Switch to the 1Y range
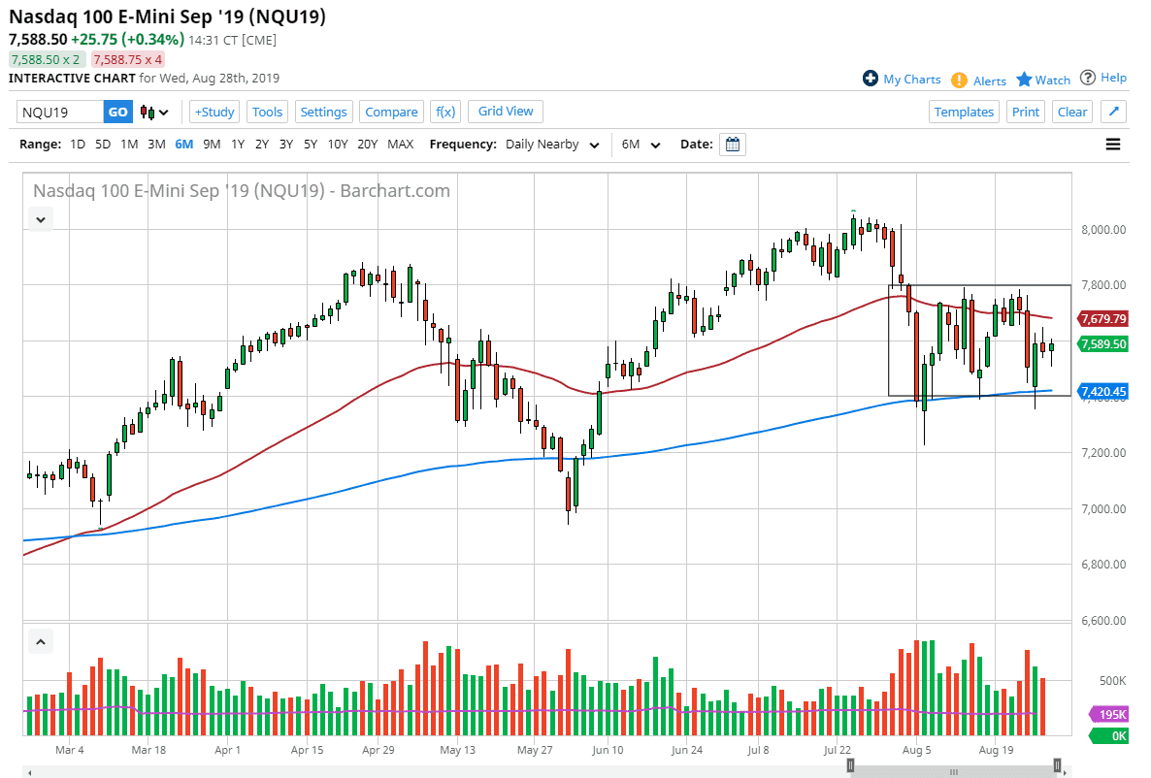Image resolution: width=1151 pixels, height=778 pixels. click(x=237, y=144)
